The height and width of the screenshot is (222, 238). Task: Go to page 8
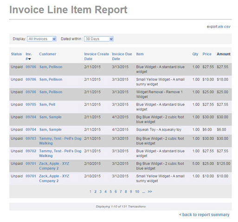pyautogui.click(x=126, y=191)
